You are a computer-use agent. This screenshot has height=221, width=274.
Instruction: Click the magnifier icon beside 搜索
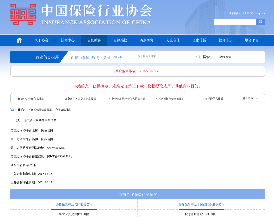pyautogui.click(x=198, y=57)
